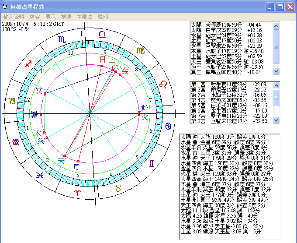Open the 說明 help menu

[x=103, y=17]
